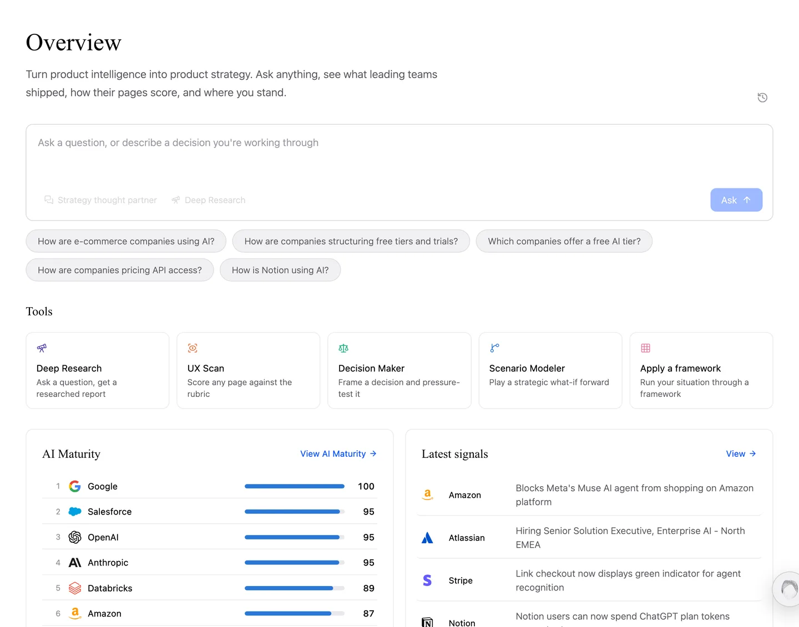Click Databricks' maturity score bar

pos(295,588)
